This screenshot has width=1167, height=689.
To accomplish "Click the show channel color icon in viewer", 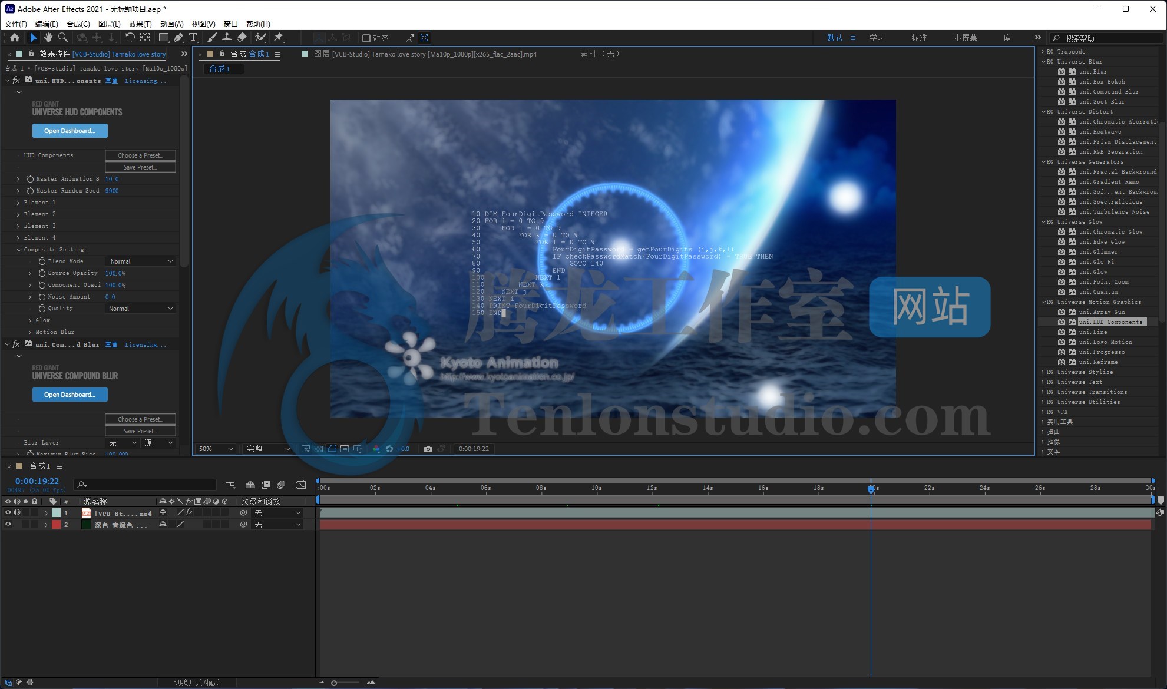I will pos(376,449).
